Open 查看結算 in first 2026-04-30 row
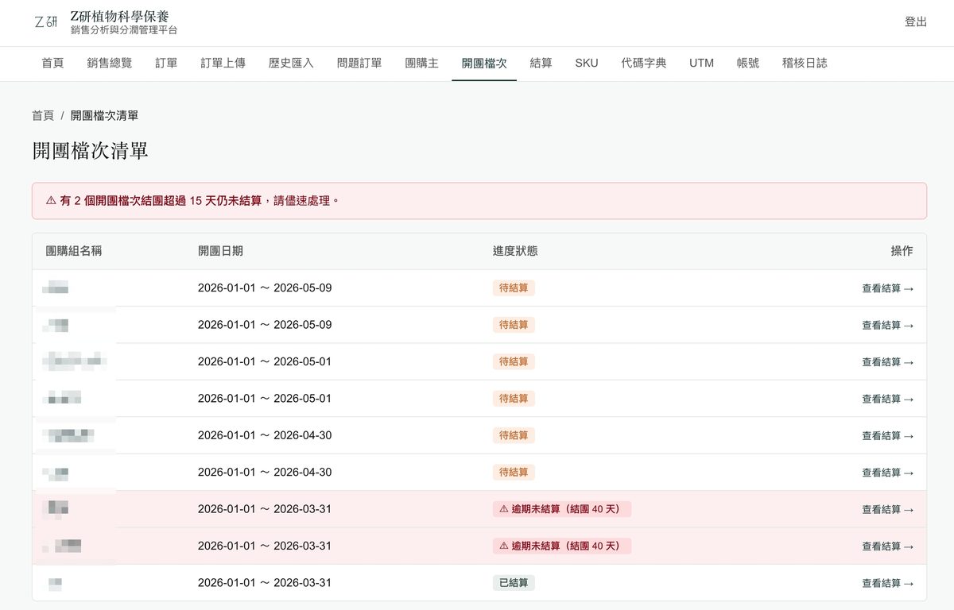Screen dimensions: 954x610 pyautogui.click(x=888, y=435)
